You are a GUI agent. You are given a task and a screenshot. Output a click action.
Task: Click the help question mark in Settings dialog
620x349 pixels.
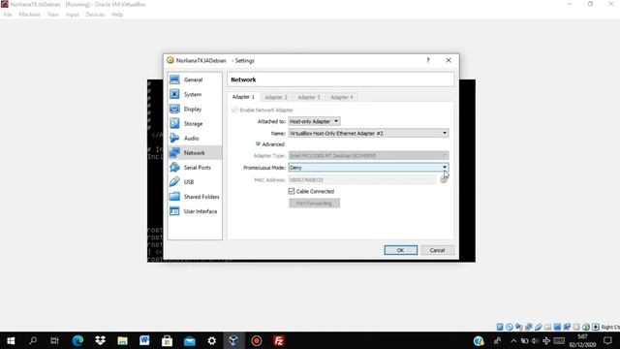point(428,60)
